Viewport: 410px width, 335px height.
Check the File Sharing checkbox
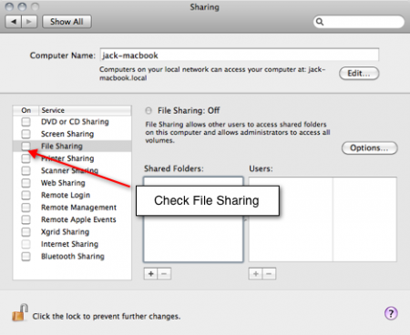point(26,147)
